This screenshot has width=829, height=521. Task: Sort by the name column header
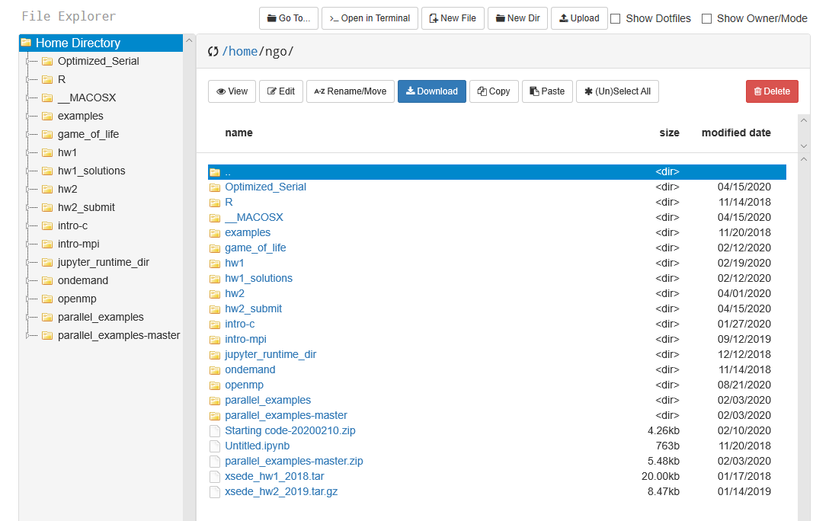click(x=238, y=133)
